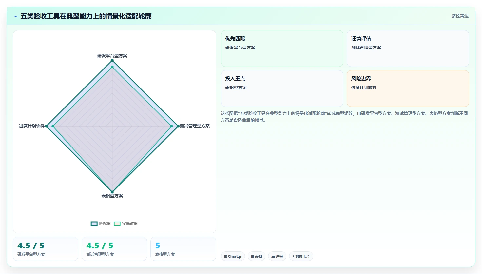Click the outer 匹配度 point on 测试管理型方案 axis
Viewport: 482px width, 274px height.
point(178,126)
